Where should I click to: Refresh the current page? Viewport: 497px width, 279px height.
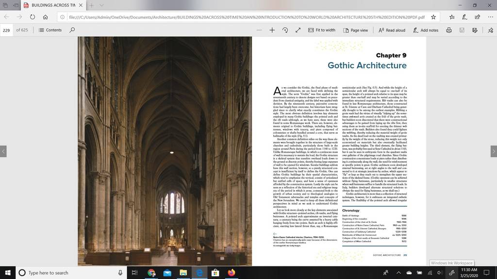(x=33, y=17)
